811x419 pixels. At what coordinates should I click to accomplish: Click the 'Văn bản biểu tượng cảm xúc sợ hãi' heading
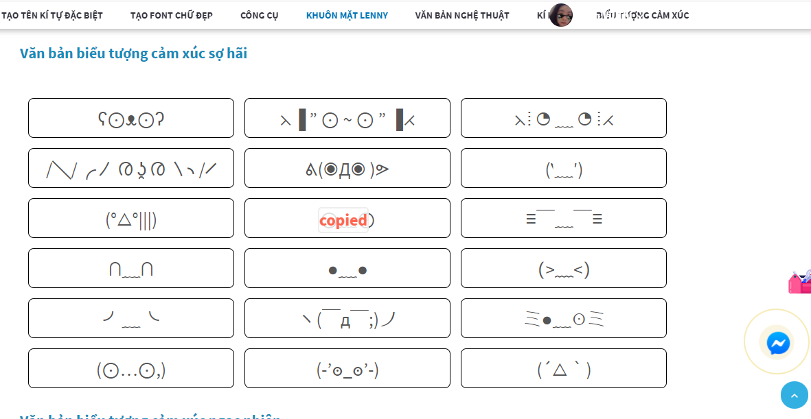[x=134, y=53]
